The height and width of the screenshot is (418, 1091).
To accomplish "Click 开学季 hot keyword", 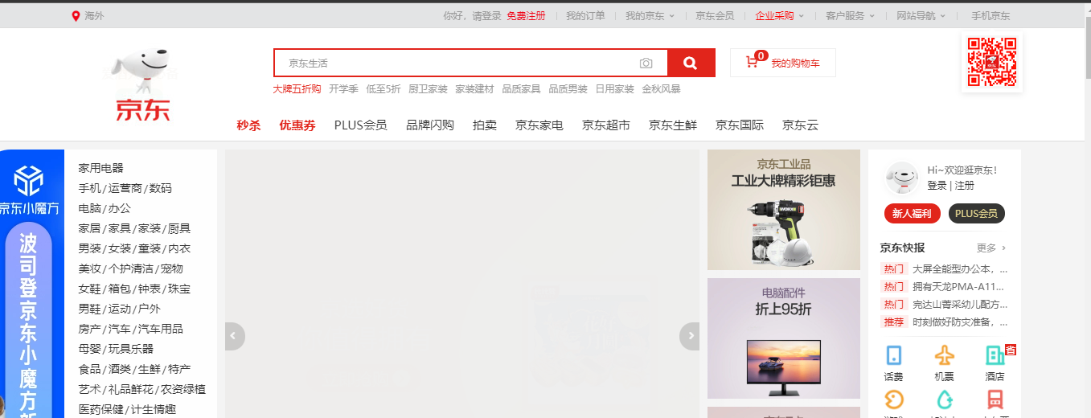I will [343, 89].
